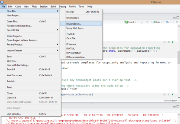Create a new Shiny Web App...

81,28
